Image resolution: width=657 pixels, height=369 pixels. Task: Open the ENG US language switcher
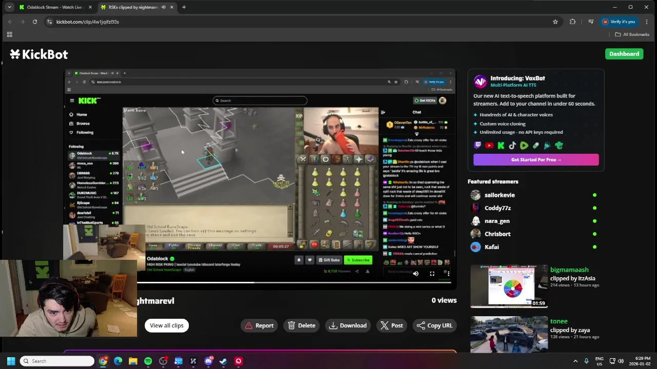click(x=599, y=361)
